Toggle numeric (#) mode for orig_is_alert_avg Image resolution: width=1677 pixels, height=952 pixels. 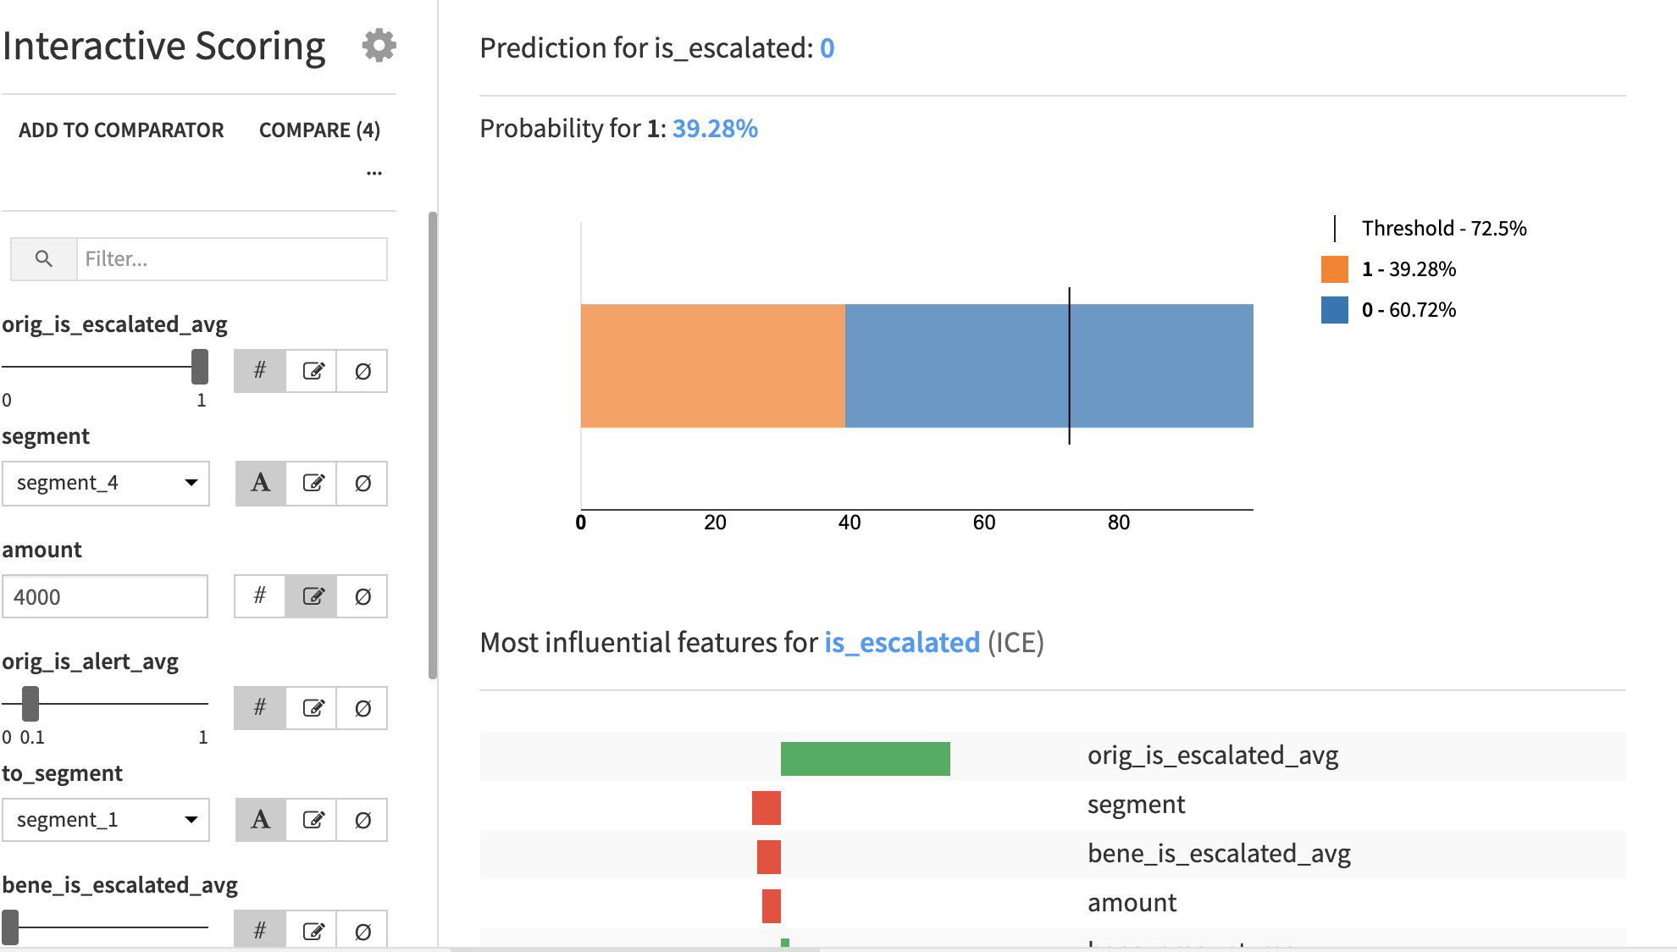pos(258,707)
